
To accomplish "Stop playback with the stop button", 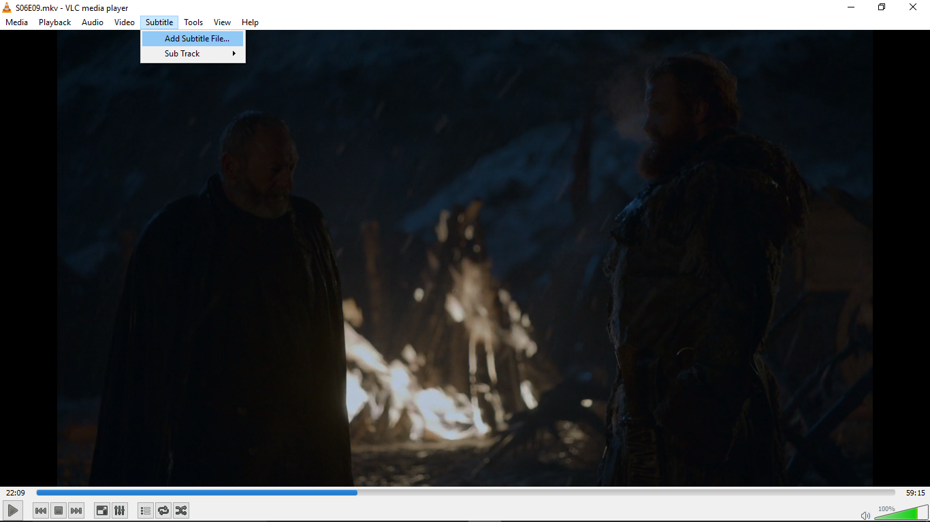I will [x=59, y=510].
